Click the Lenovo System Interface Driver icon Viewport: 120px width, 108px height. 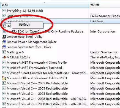point(4,47)
